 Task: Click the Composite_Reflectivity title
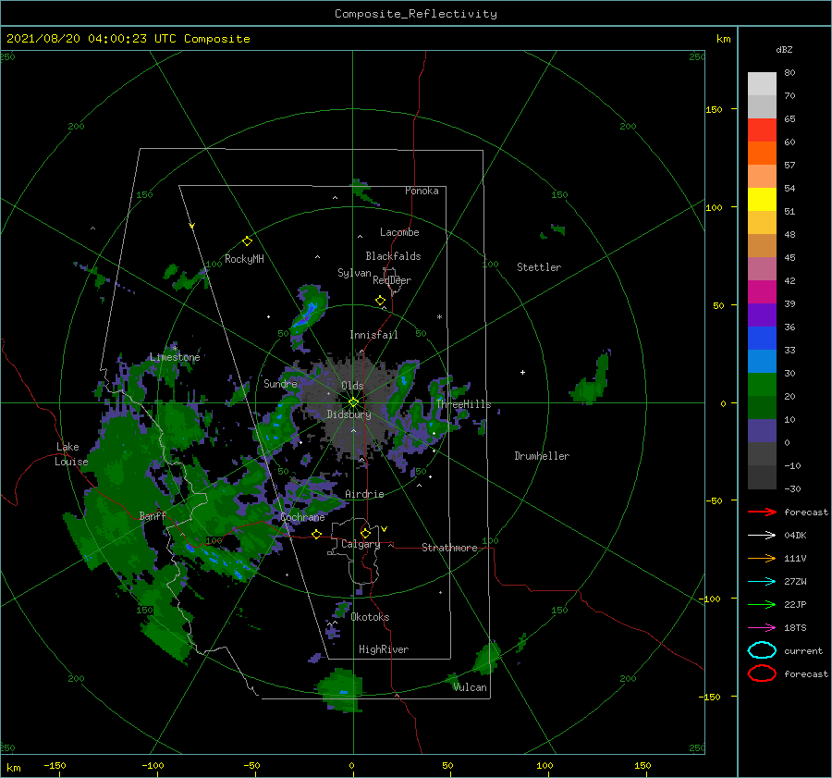tap(416, 14)
